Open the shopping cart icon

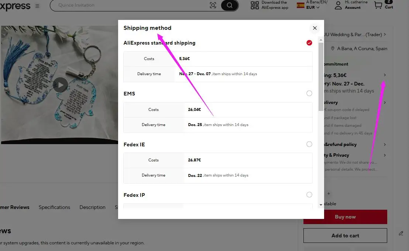coord(378,5)
